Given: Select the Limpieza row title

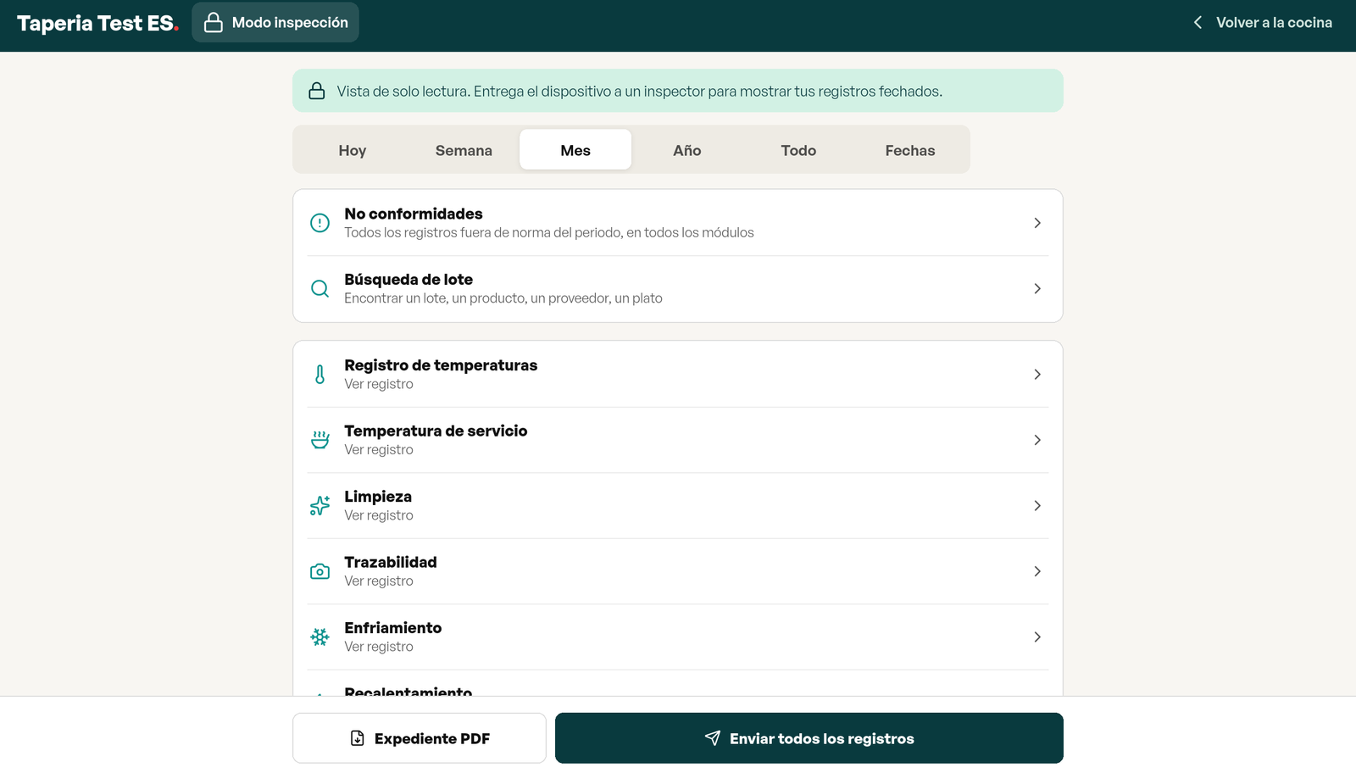Looking at the screenshot, I should click(378, 497).
